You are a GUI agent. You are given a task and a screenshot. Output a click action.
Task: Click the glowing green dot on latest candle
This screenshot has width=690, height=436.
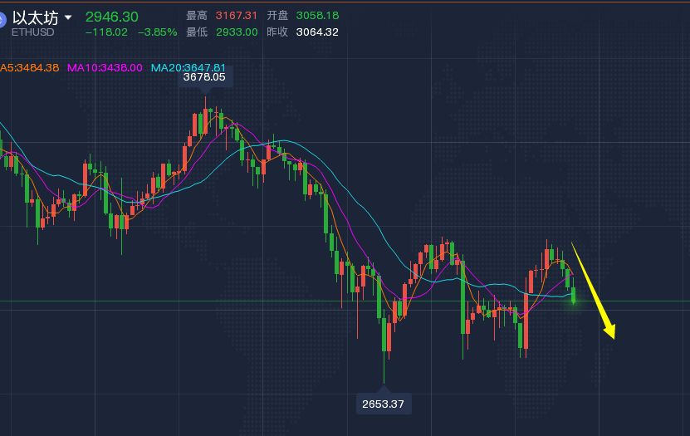573,300
